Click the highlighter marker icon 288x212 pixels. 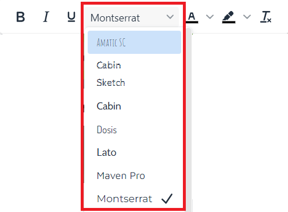pos(228,16)
